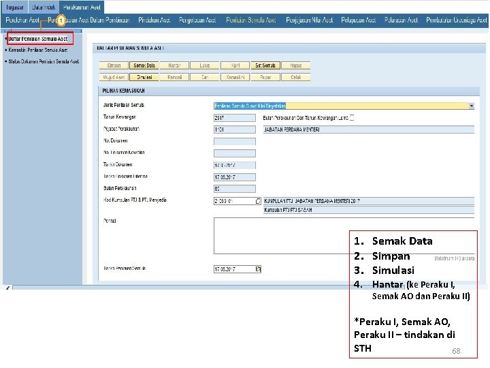The width and height of the screenshot is (490, 368).
Task: Click the Kumpulan PTJ PTJ SABAH field
Action: (369, 210)
